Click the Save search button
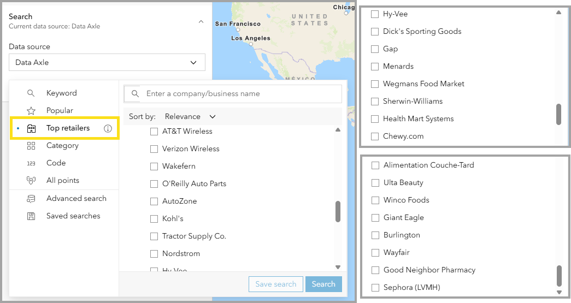The image size is (571, 303). coord(276,284)
